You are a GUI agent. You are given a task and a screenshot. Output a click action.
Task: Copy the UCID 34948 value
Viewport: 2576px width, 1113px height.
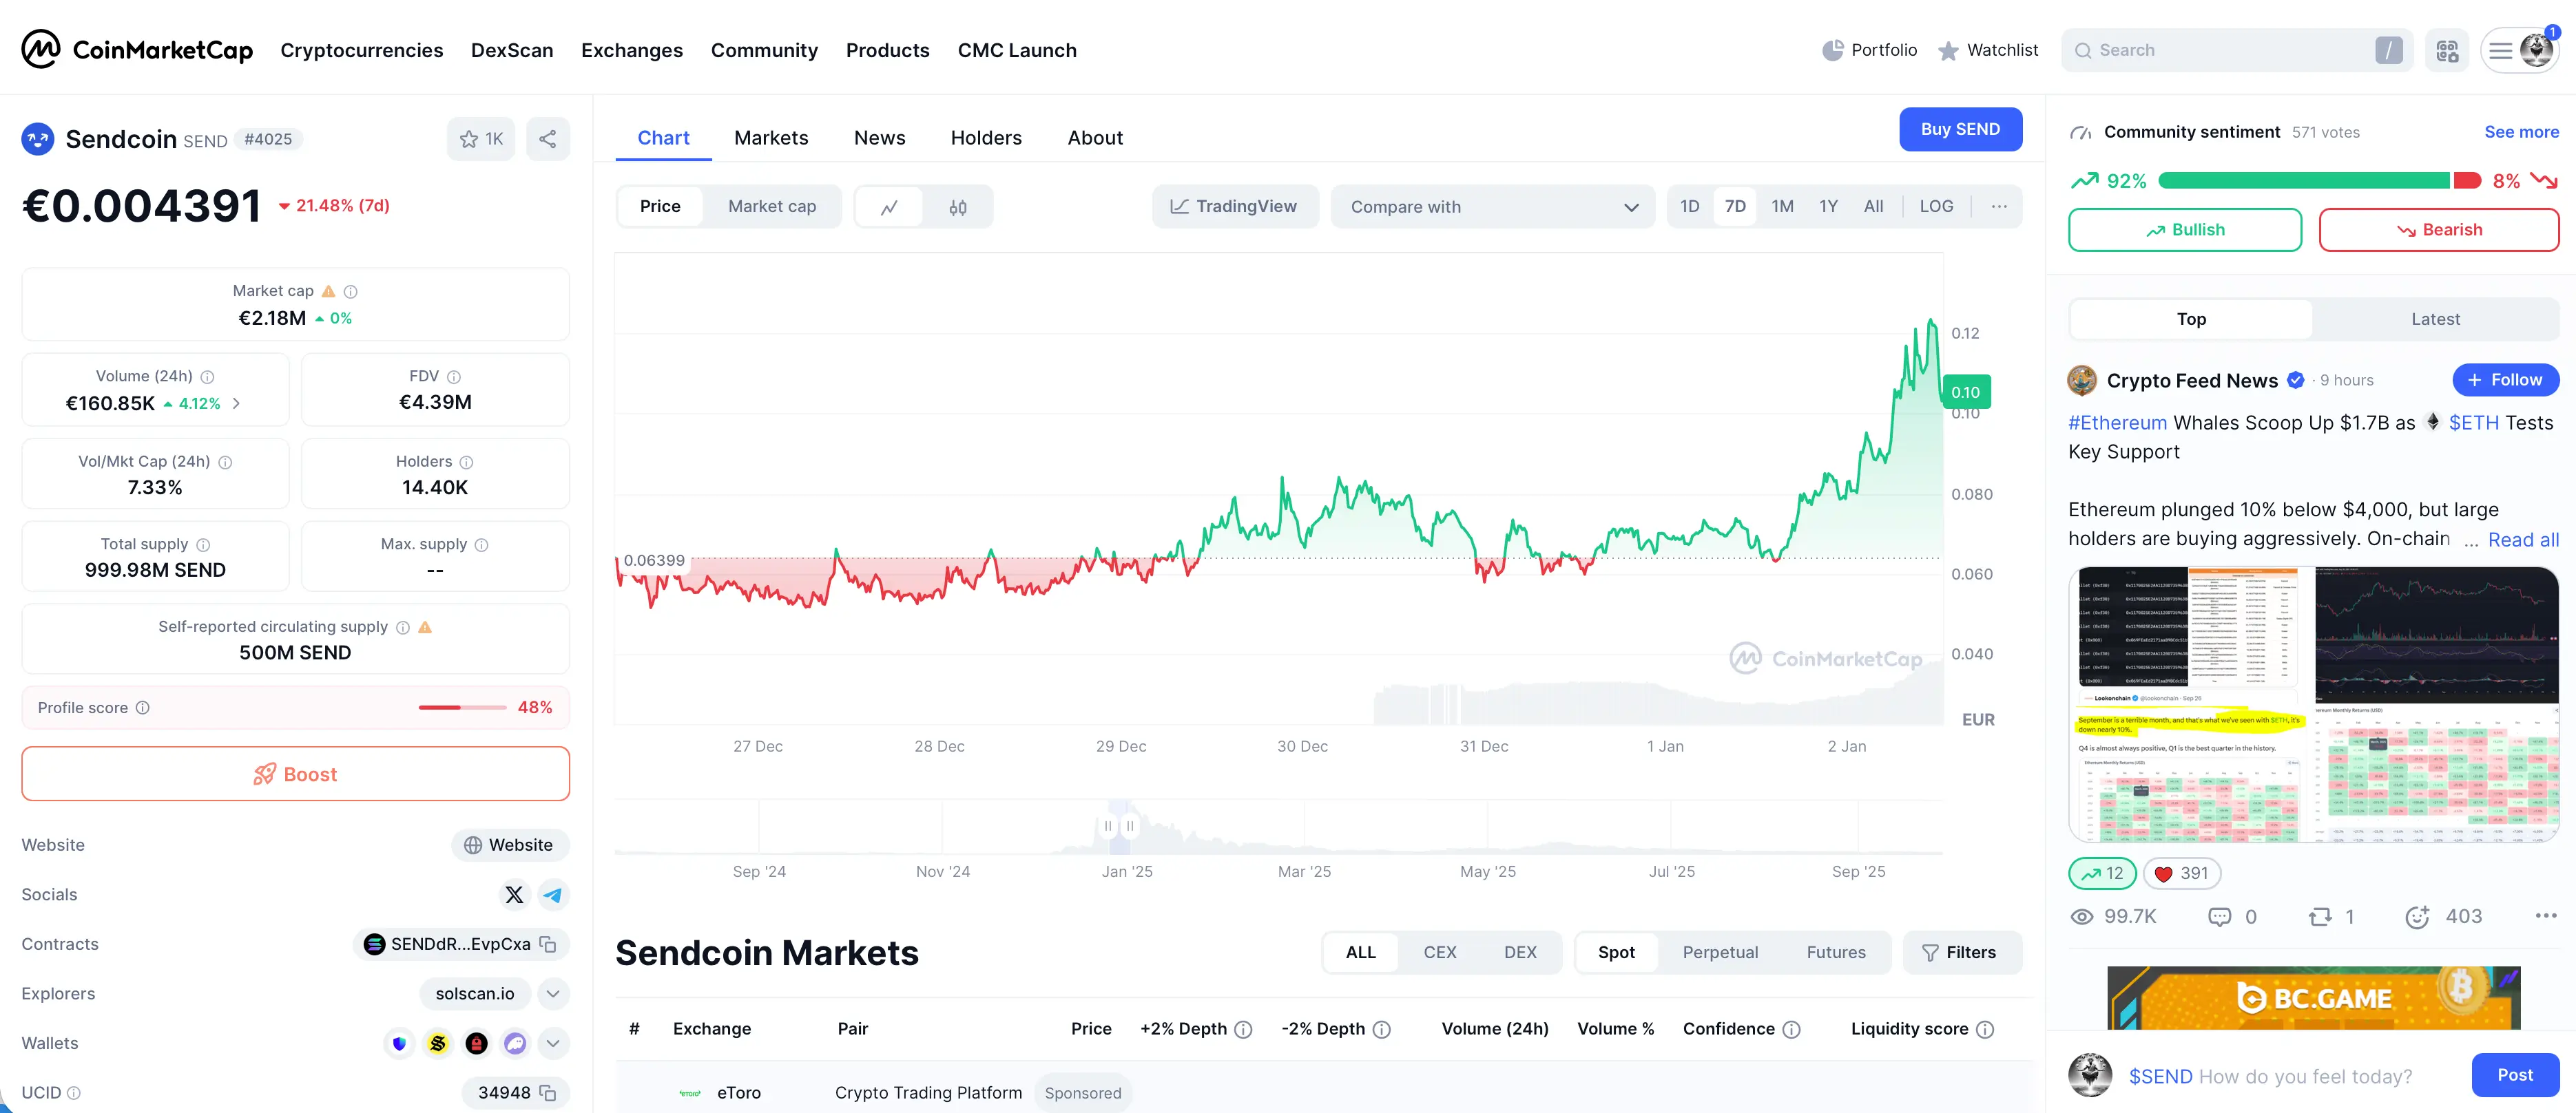coord(548,1092)
